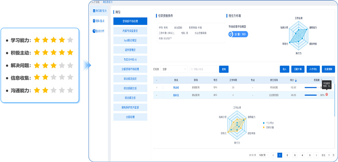Click the red warning icon beside 80%

pos(327,94)
